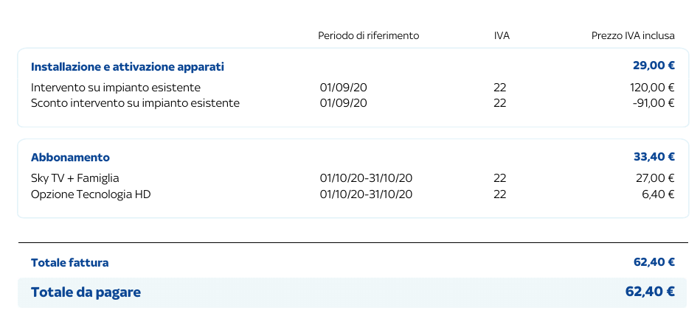This screenshot has height=313, width=700.
Task: Click the "Installazione e attivazione apparati" heading
Action: point(128,67)
